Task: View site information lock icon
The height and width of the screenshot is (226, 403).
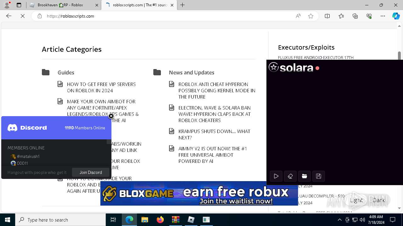Action: tap(40, 16)
